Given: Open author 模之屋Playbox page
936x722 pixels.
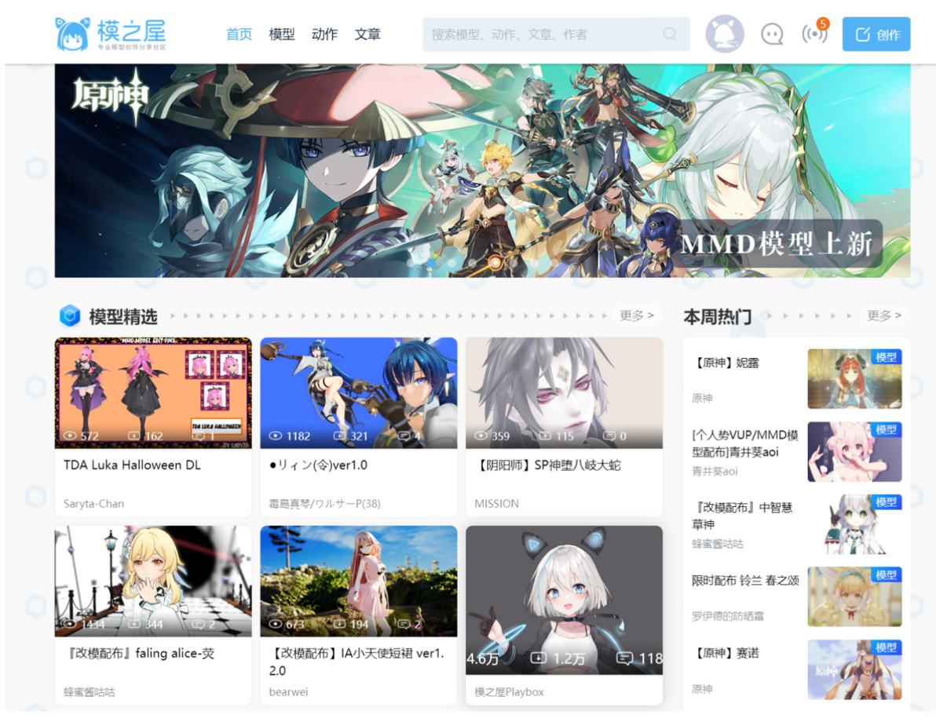Looking at the screenshot, I should pos(509,692).
